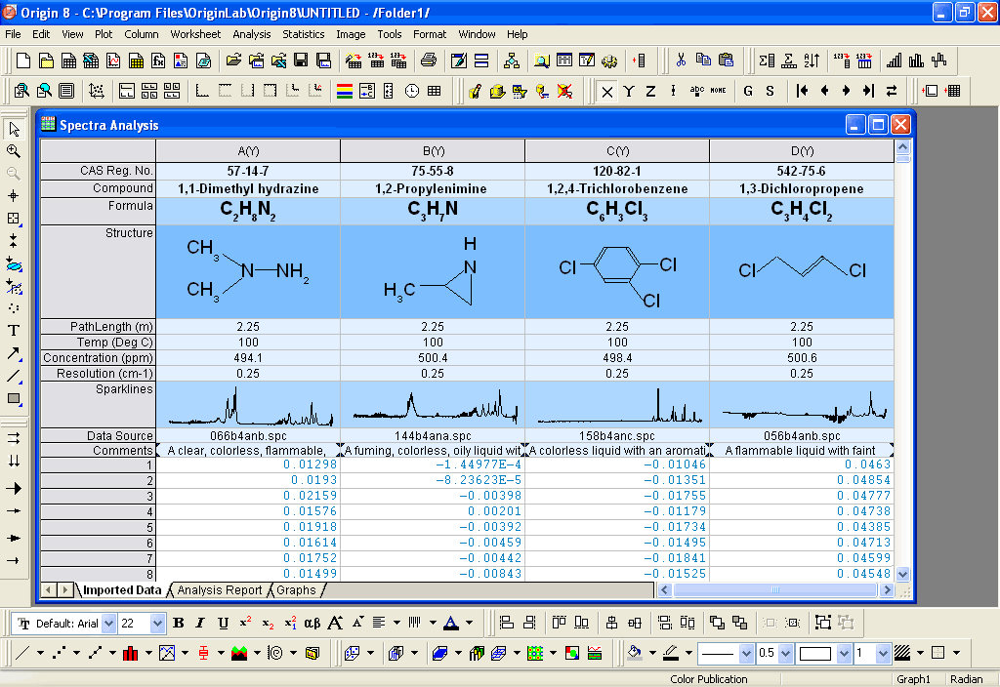Image resolution: width=1000 pixels, height=687 pixels.
Task: Open the Statistics menu
Action: [304, 34]
